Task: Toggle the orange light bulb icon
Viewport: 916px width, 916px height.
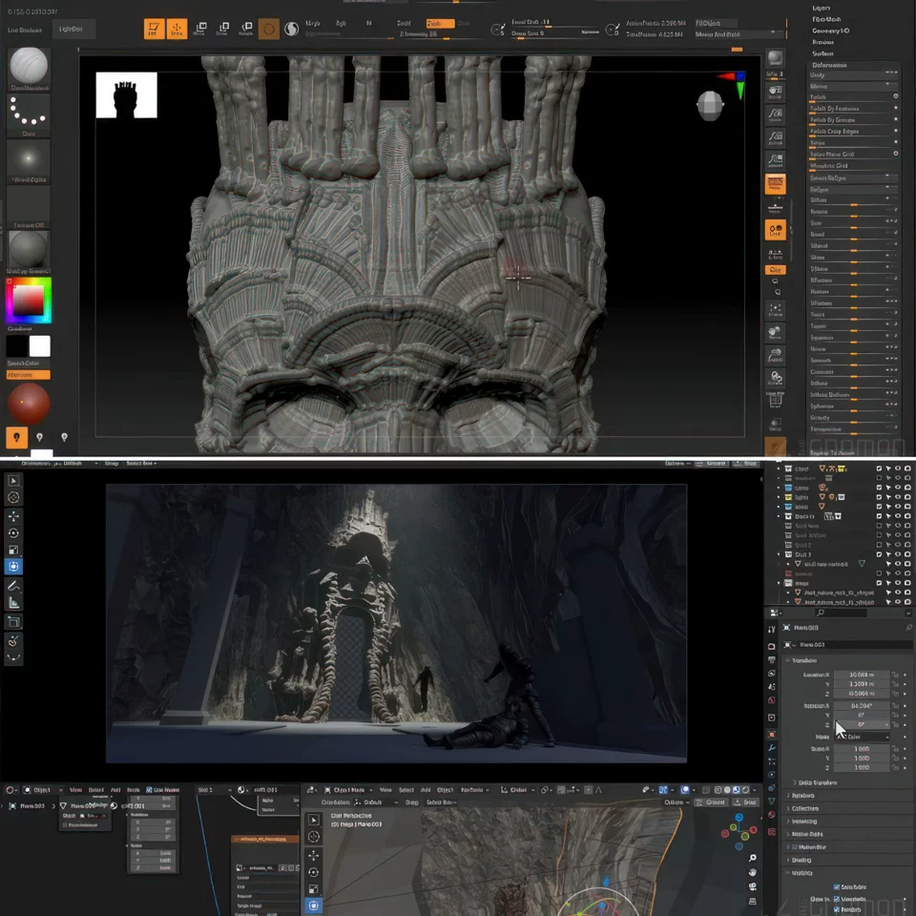Action: tap(16, 437)
